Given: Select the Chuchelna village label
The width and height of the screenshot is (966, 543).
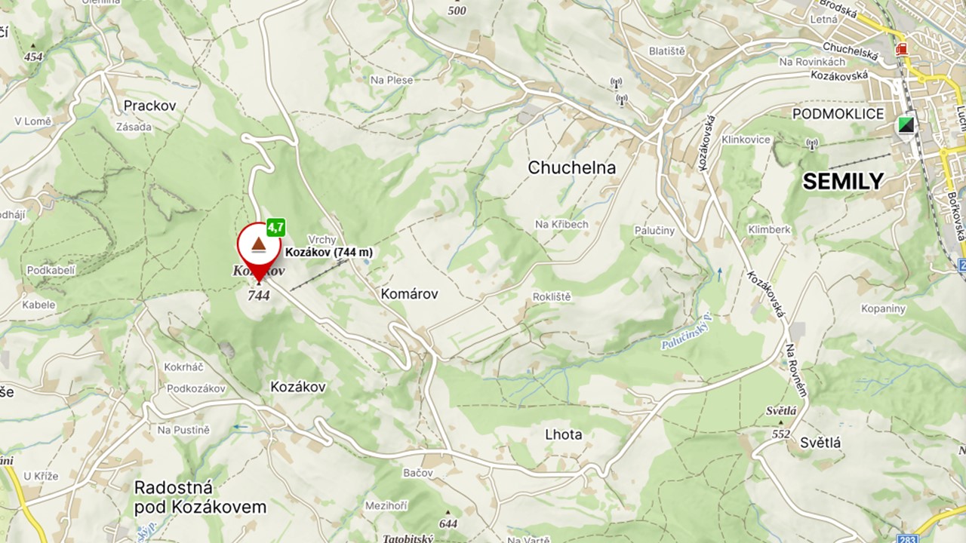Looking at the screenshot, I should pos(572,167).
